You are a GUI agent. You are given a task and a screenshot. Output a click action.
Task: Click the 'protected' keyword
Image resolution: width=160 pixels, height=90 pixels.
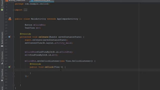[25, 37]
